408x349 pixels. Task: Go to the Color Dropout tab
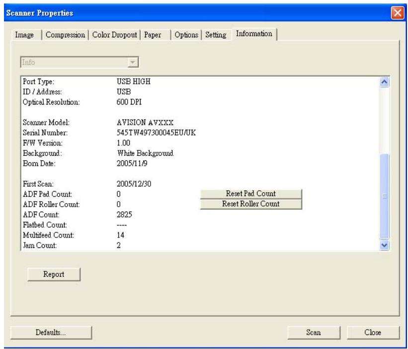tap(114, 35)
